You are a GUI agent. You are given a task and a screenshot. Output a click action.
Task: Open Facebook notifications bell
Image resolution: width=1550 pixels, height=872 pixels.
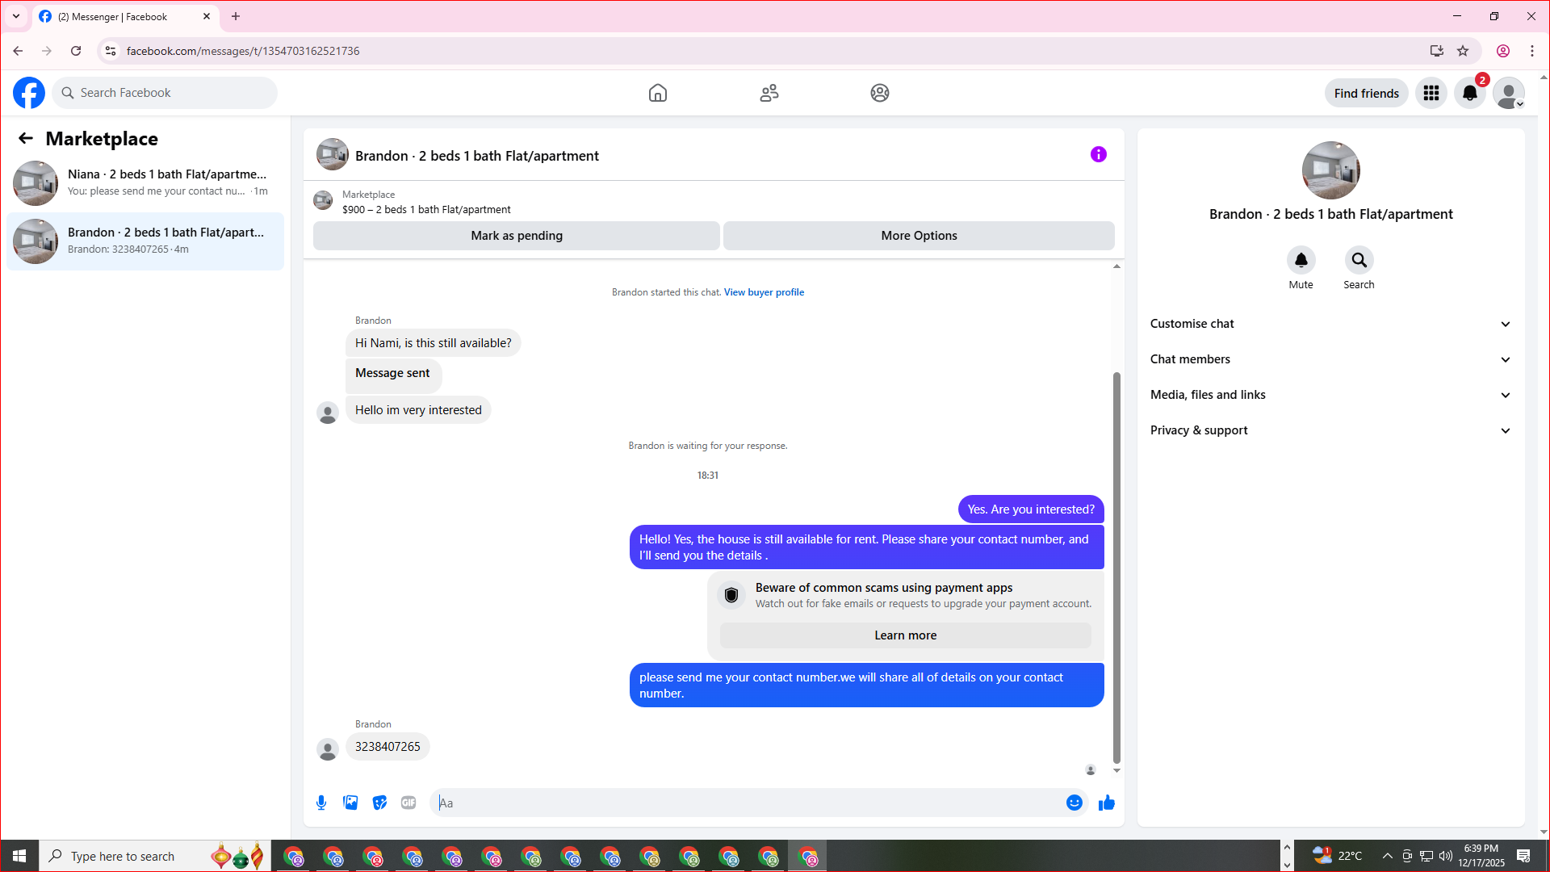pyautogui.click(x=1469, y=93)
